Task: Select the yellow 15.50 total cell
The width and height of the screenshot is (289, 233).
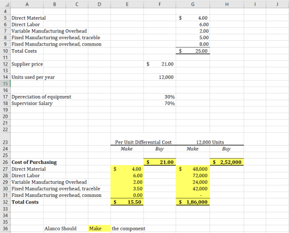Action: (x=127, y=202)
